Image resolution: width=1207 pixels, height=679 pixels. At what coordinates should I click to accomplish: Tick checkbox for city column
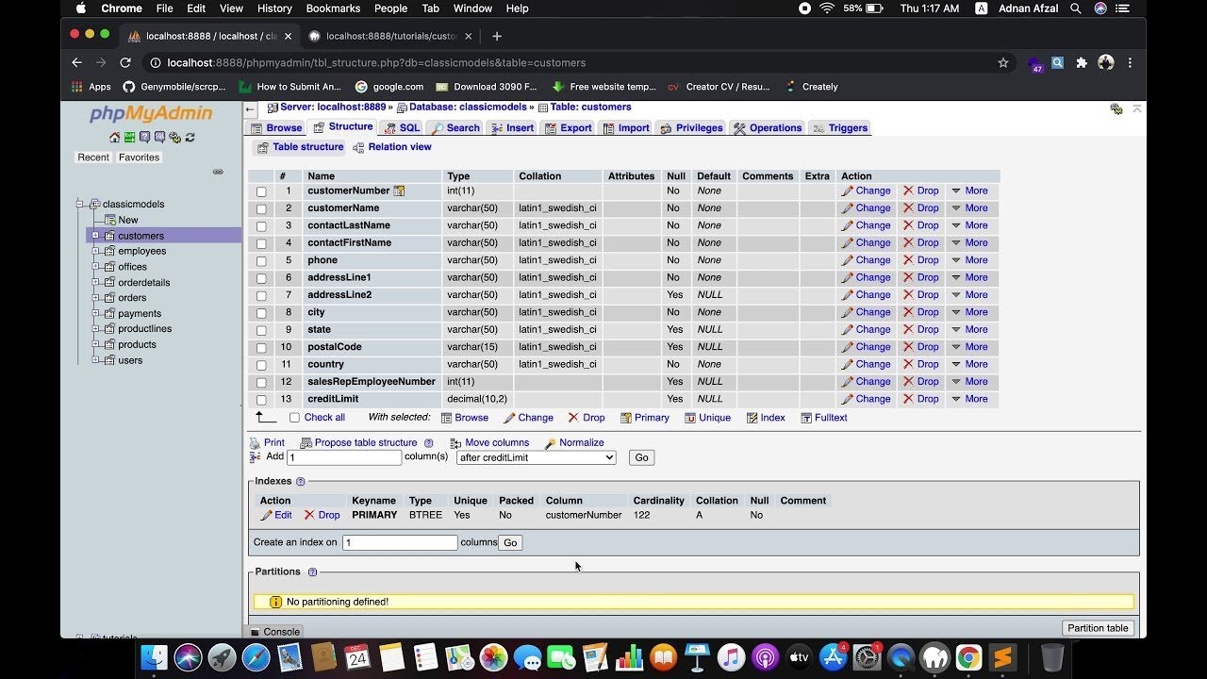point(261,313)
